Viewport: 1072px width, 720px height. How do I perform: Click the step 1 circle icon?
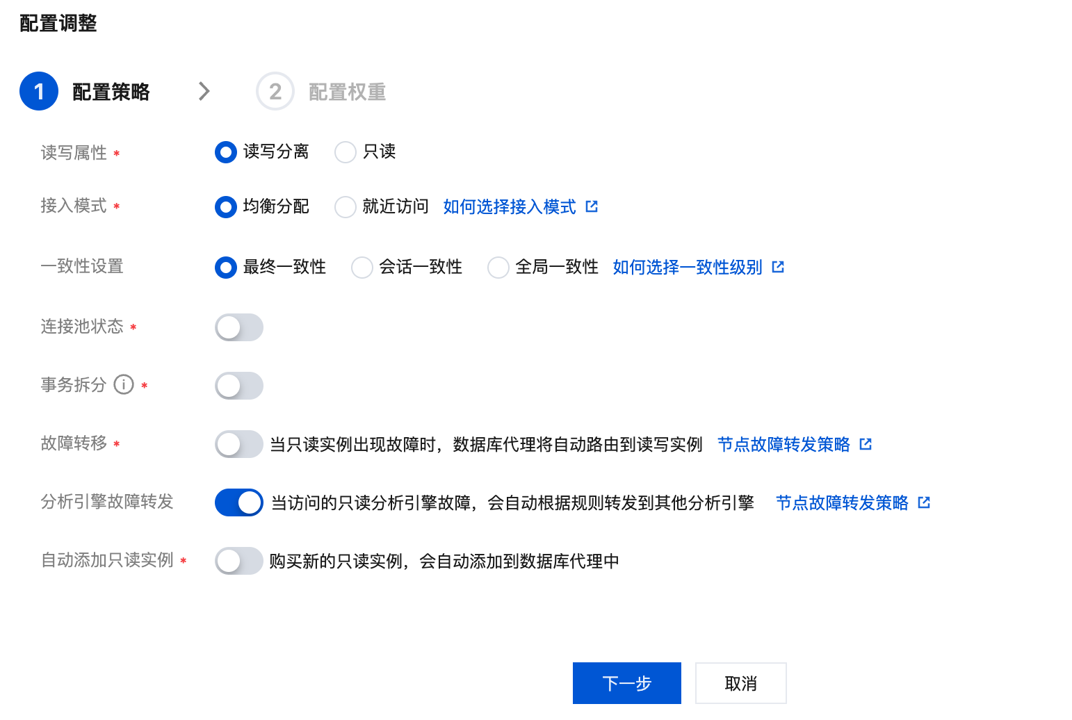[39, 91]
